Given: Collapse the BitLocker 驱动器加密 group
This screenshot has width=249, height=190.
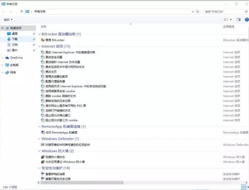Looking at the screenshot, I should point(40,34).
